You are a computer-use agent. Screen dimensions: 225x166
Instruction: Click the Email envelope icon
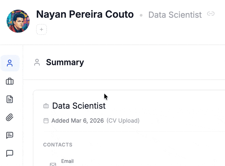coord(53,164)
